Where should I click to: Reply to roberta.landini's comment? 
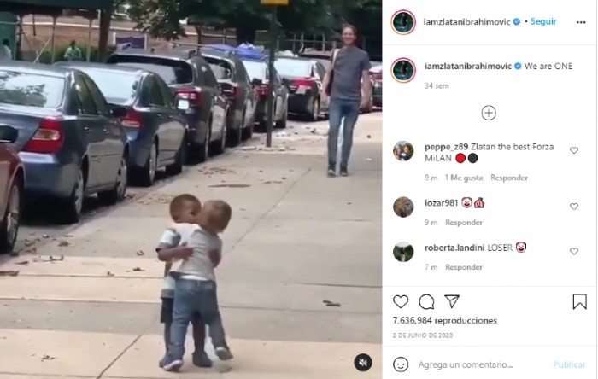[464, 267]
